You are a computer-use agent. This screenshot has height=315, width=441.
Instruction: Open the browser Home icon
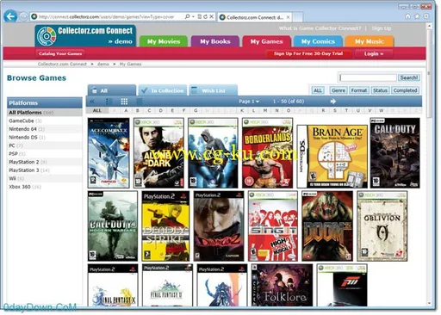tap(407, 16)
